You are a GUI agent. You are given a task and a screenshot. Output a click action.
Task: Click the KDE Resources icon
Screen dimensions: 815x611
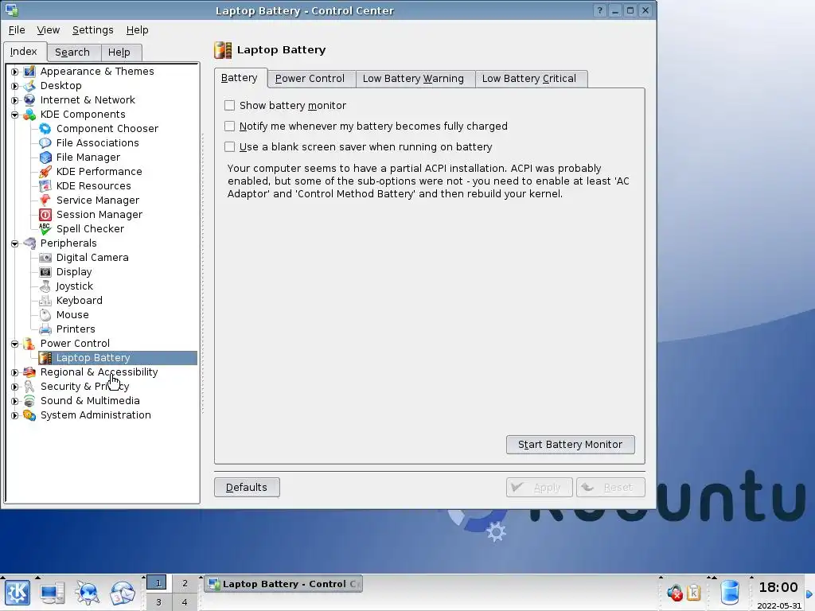tap(45, 185)
